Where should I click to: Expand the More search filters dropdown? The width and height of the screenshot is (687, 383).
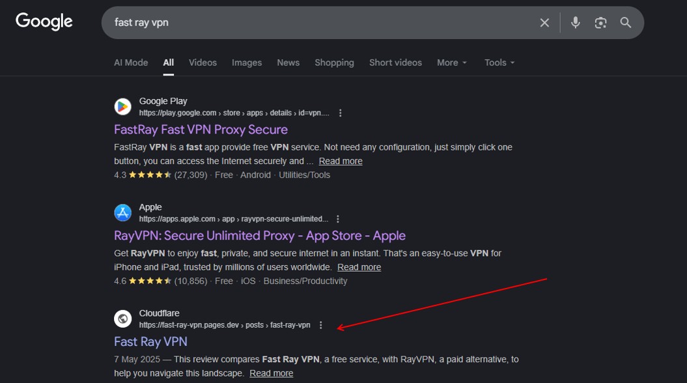point(452,63)
